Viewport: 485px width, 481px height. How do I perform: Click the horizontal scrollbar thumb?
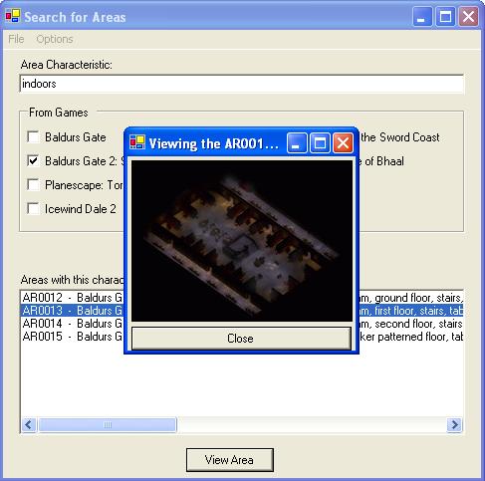coord(108,424)
